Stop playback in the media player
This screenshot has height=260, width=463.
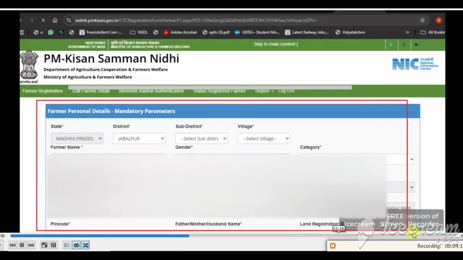click(22, 245)
